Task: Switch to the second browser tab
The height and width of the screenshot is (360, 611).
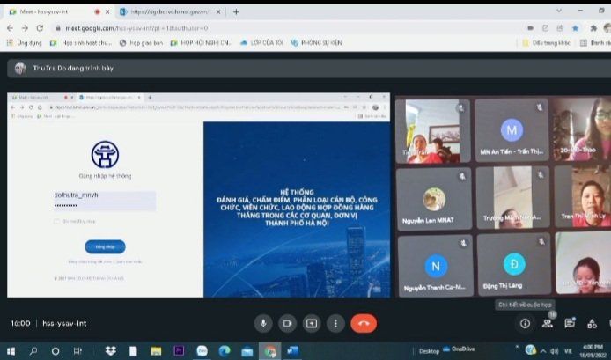Action: [x=167, y=11]
